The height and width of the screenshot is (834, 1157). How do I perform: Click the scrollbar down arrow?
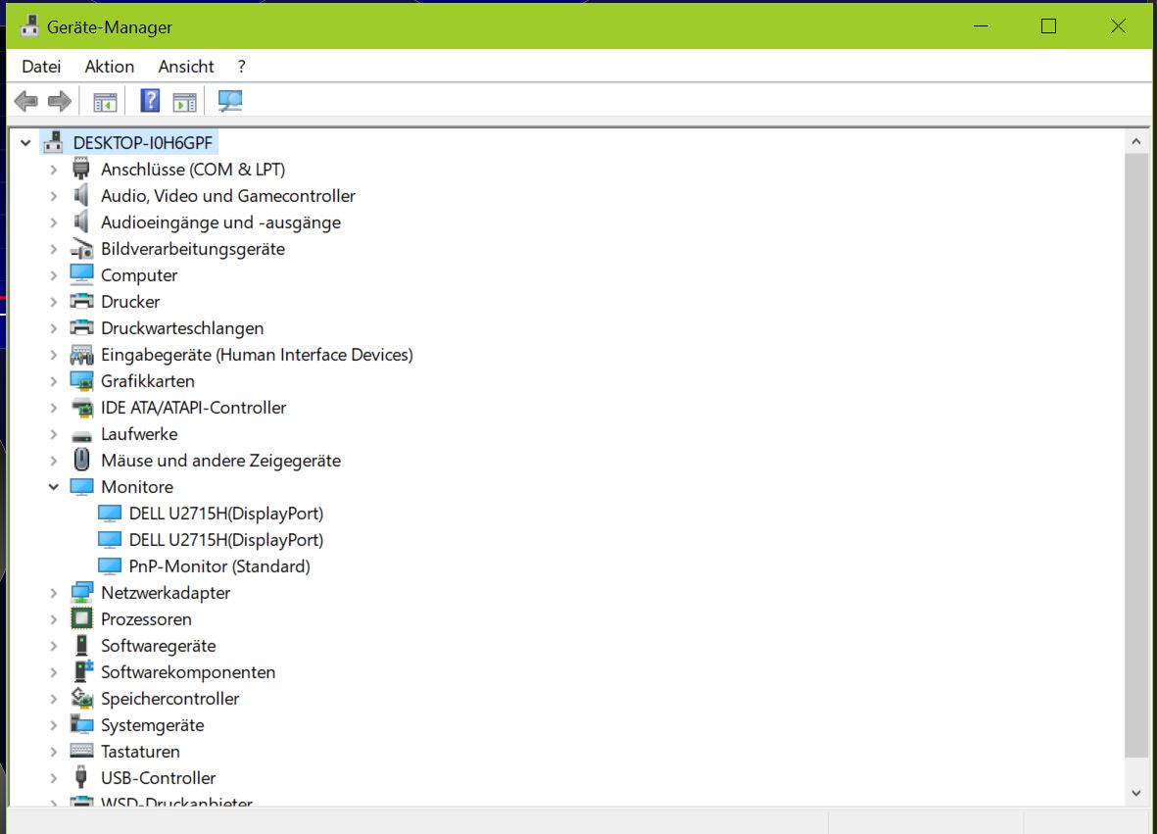coord(1136,793)
